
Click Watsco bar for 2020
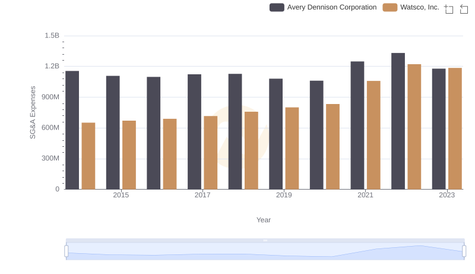(x=333, y=147)
